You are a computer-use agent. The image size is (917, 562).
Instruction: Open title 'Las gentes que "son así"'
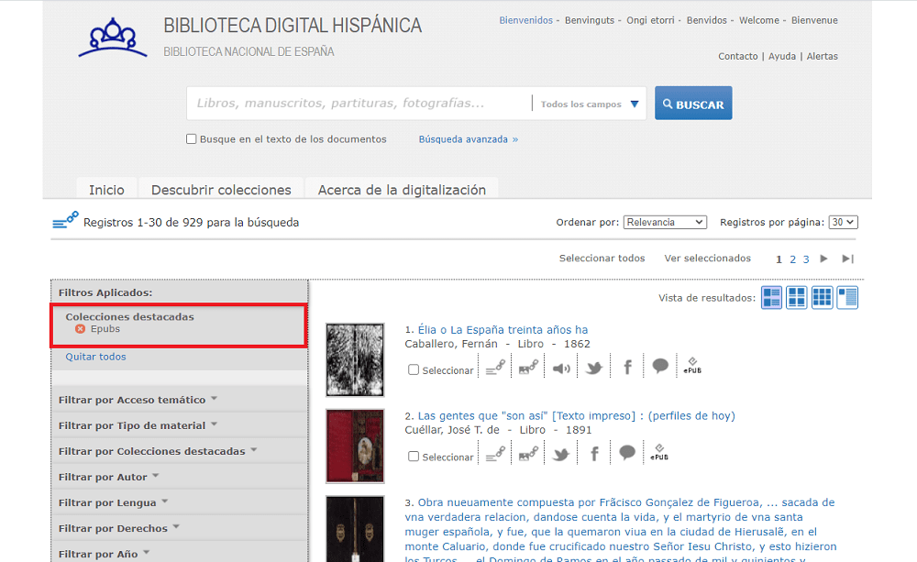[576, 416]
